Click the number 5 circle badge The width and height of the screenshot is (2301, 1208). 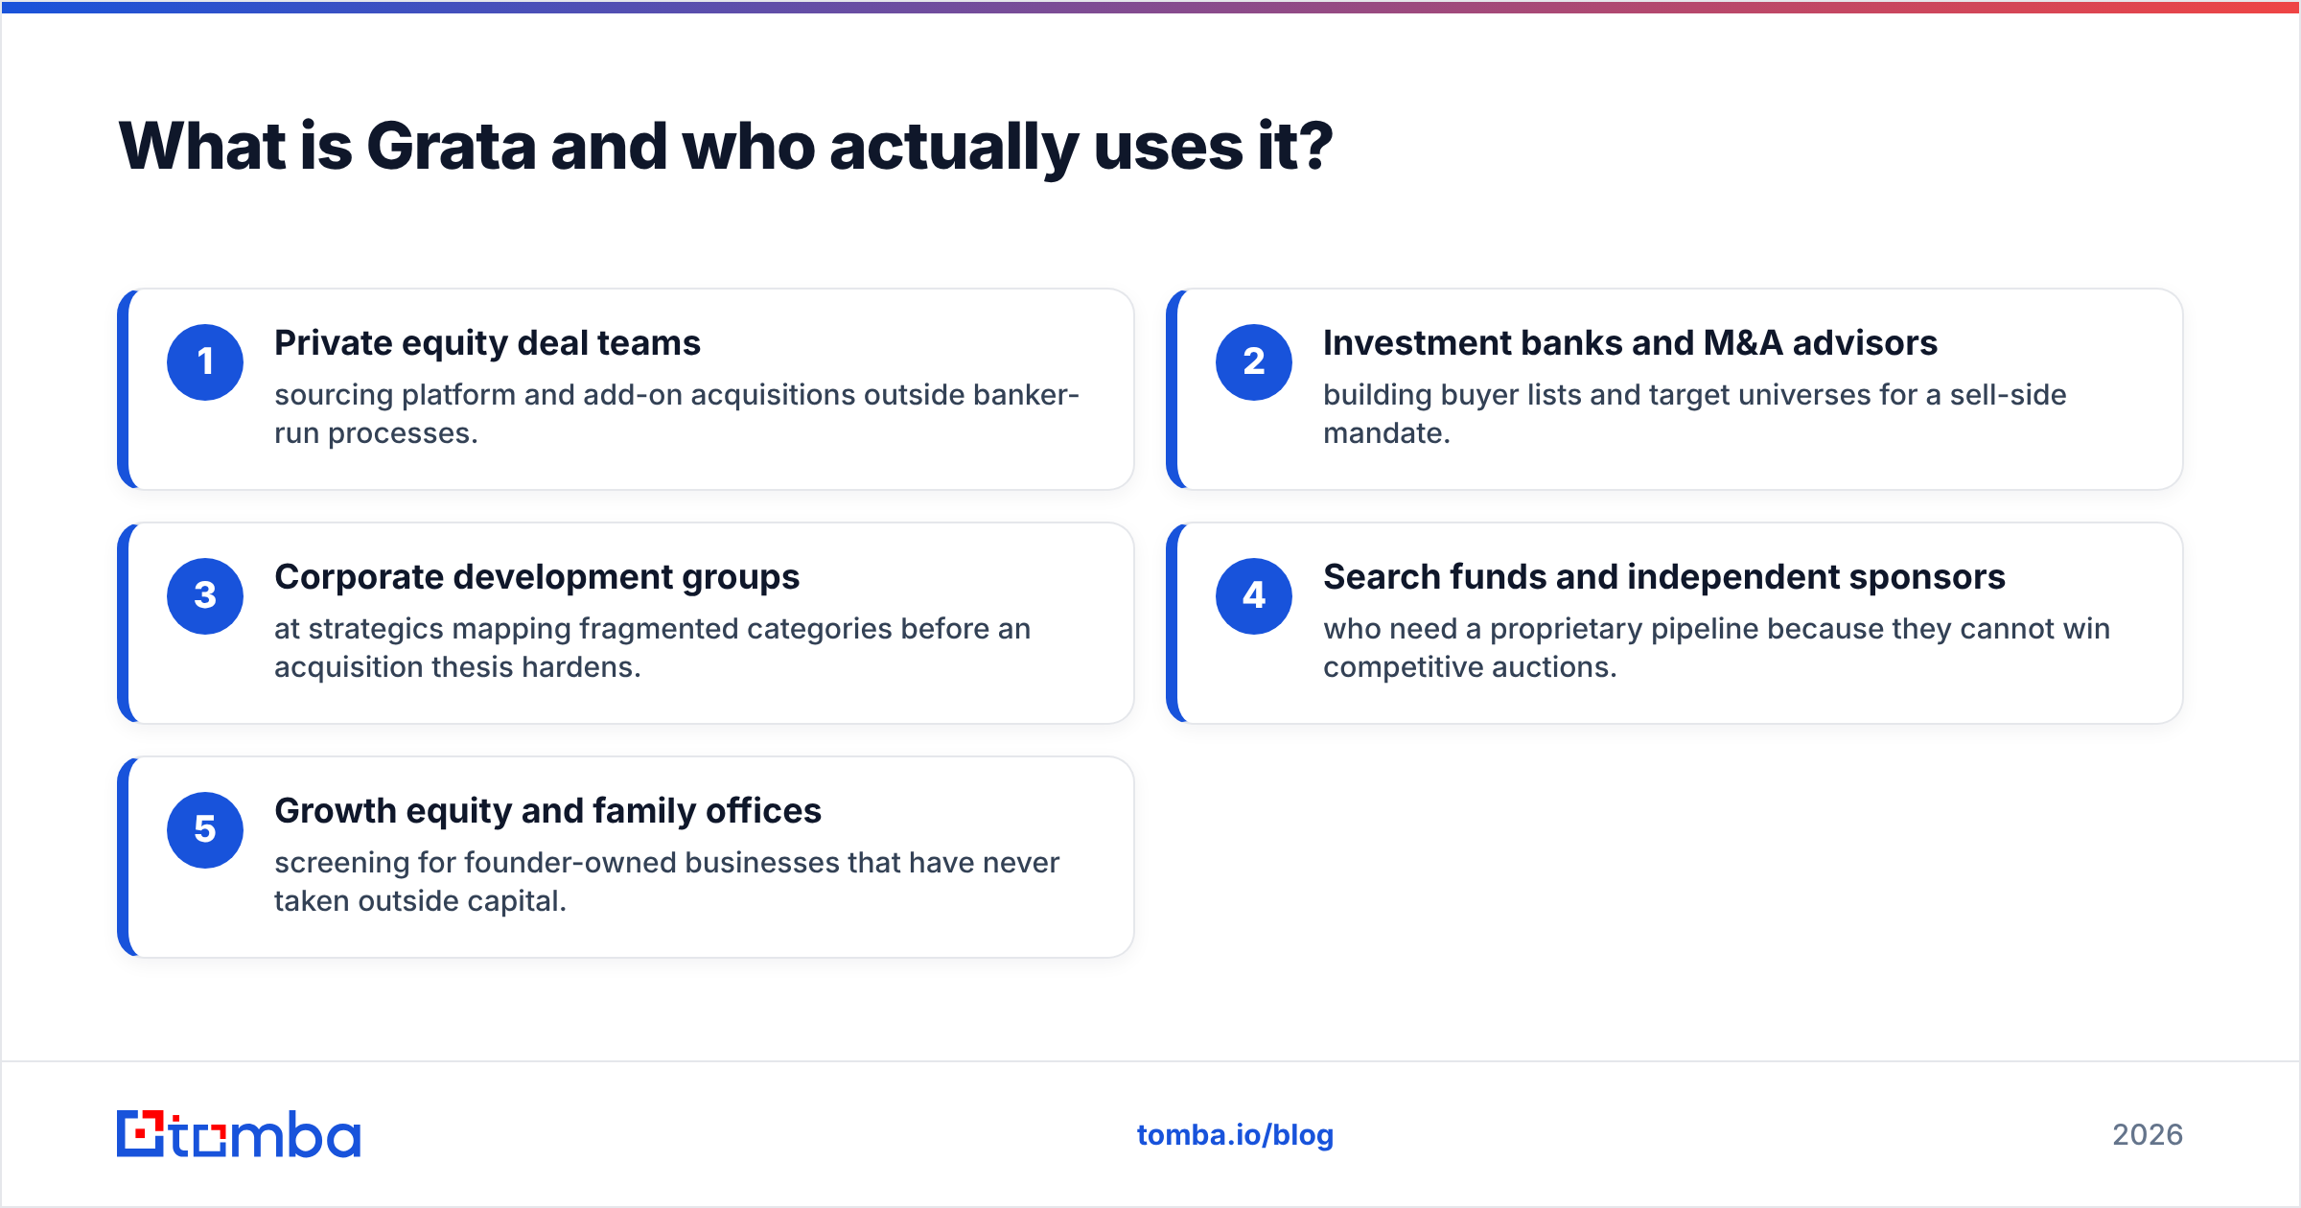click(205, 830)
